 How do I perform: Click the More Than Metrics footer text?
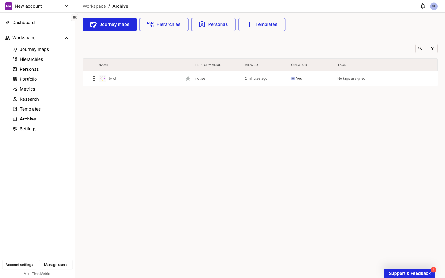[x=38, y=274]
